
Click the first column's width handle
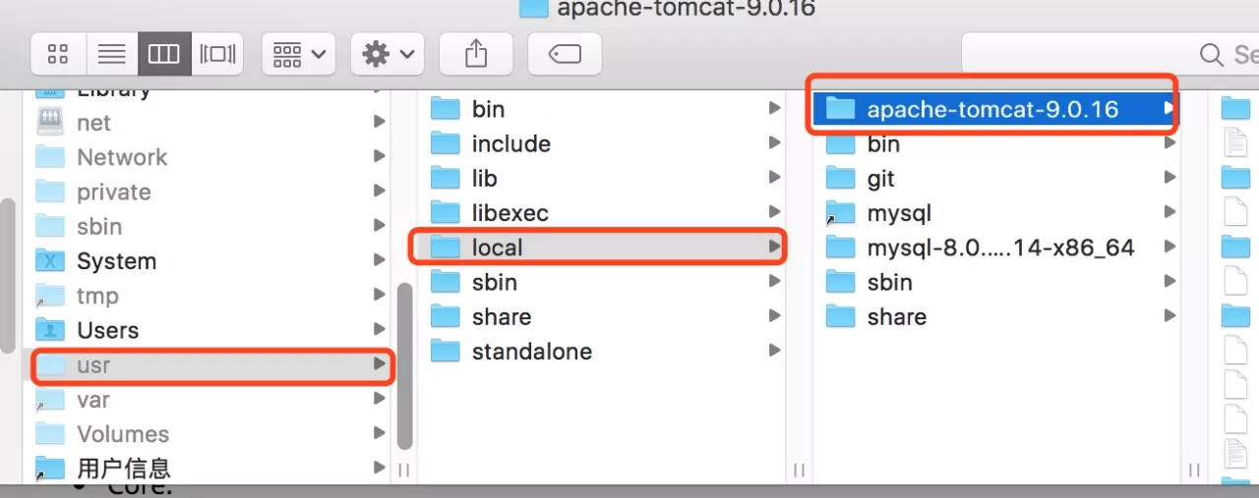click(404, 470)
